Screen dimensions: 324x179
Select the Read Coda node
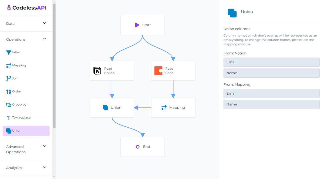[173, 71]
